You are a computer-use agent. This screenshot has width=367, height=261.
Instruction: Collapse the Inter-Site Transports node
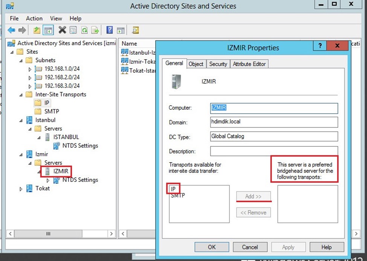coord(21,95)
